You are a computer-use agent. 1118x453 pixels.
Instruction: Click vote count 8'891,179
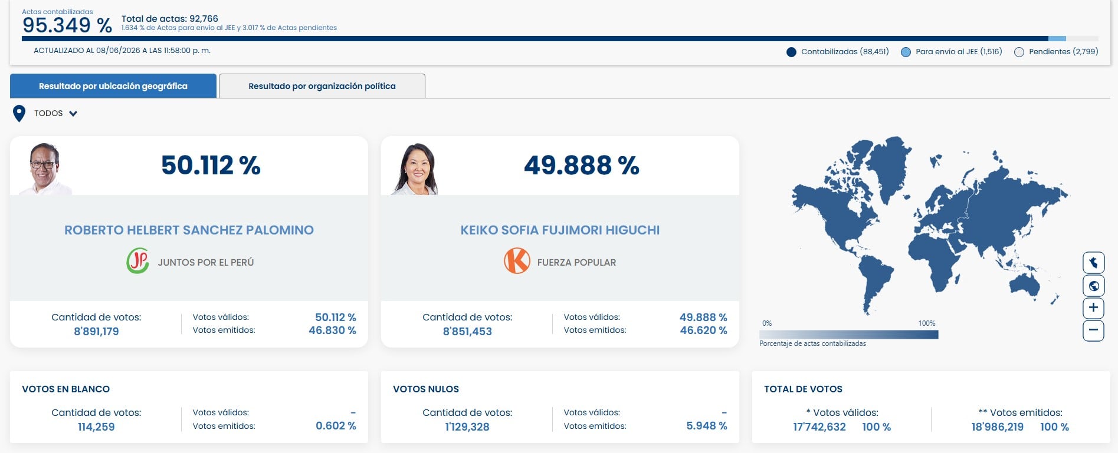tap(96, 332)
